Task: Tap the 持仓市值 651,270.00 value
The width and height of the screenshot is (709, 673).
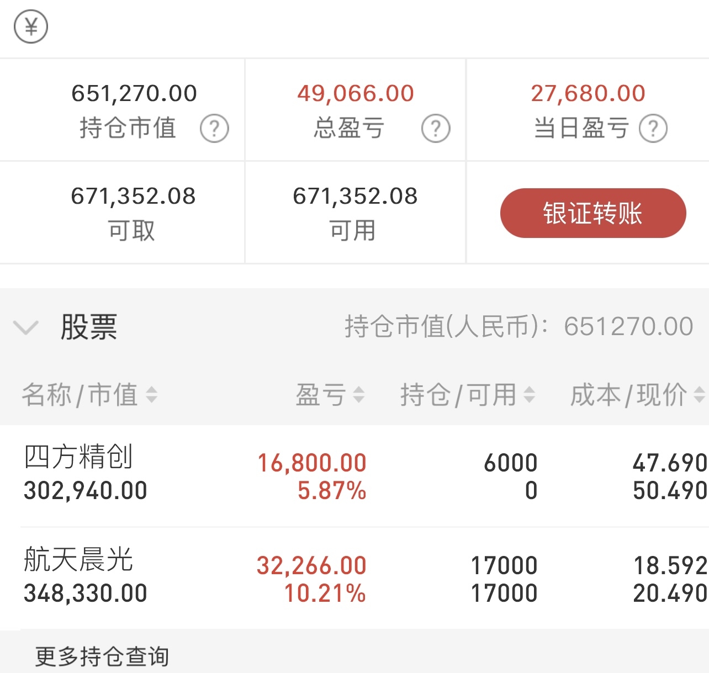Action: point(134,93)
